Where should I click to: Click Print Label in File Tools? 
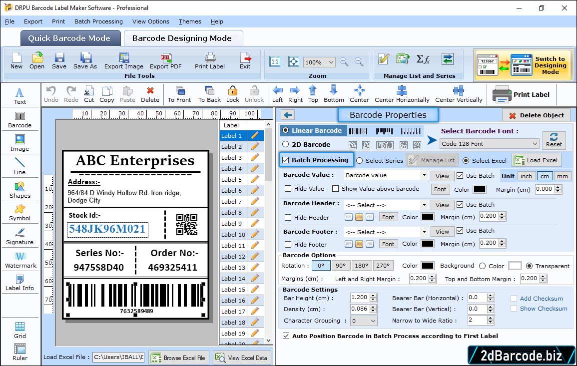coord(210,61)
